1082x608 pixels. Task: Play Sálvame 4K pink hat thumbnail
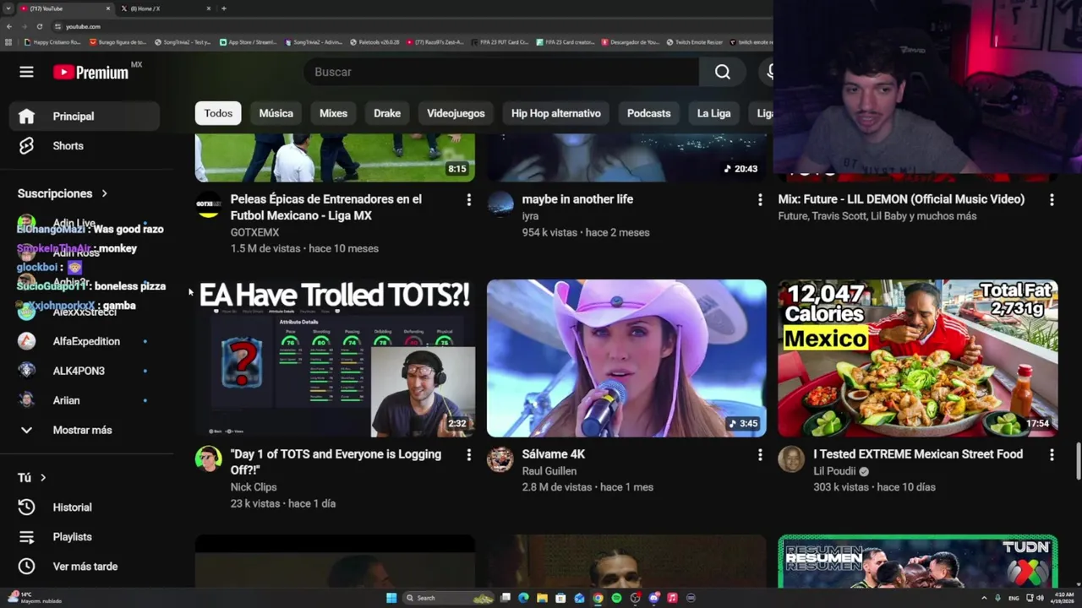click(626, 358)
